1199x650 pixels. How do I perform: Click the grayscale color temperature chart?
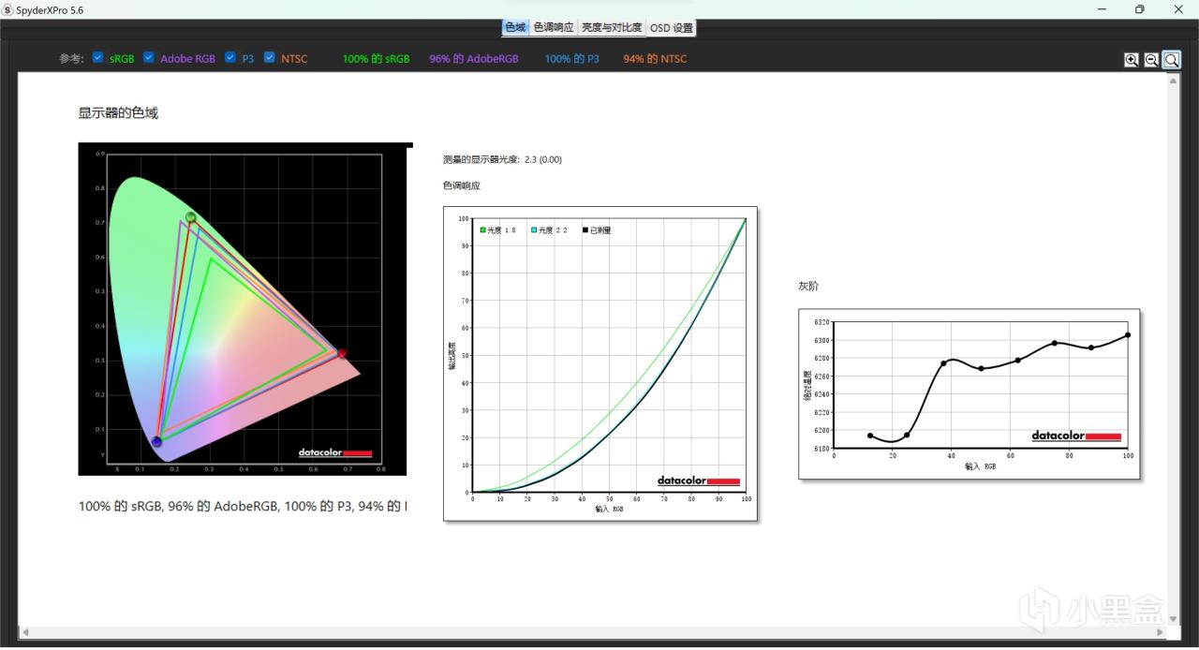pos(969,393)
